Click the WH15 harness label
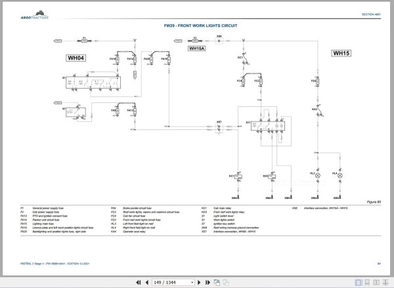Image resolution: width=394 pixels, height=288 pixels. point(341,53)
